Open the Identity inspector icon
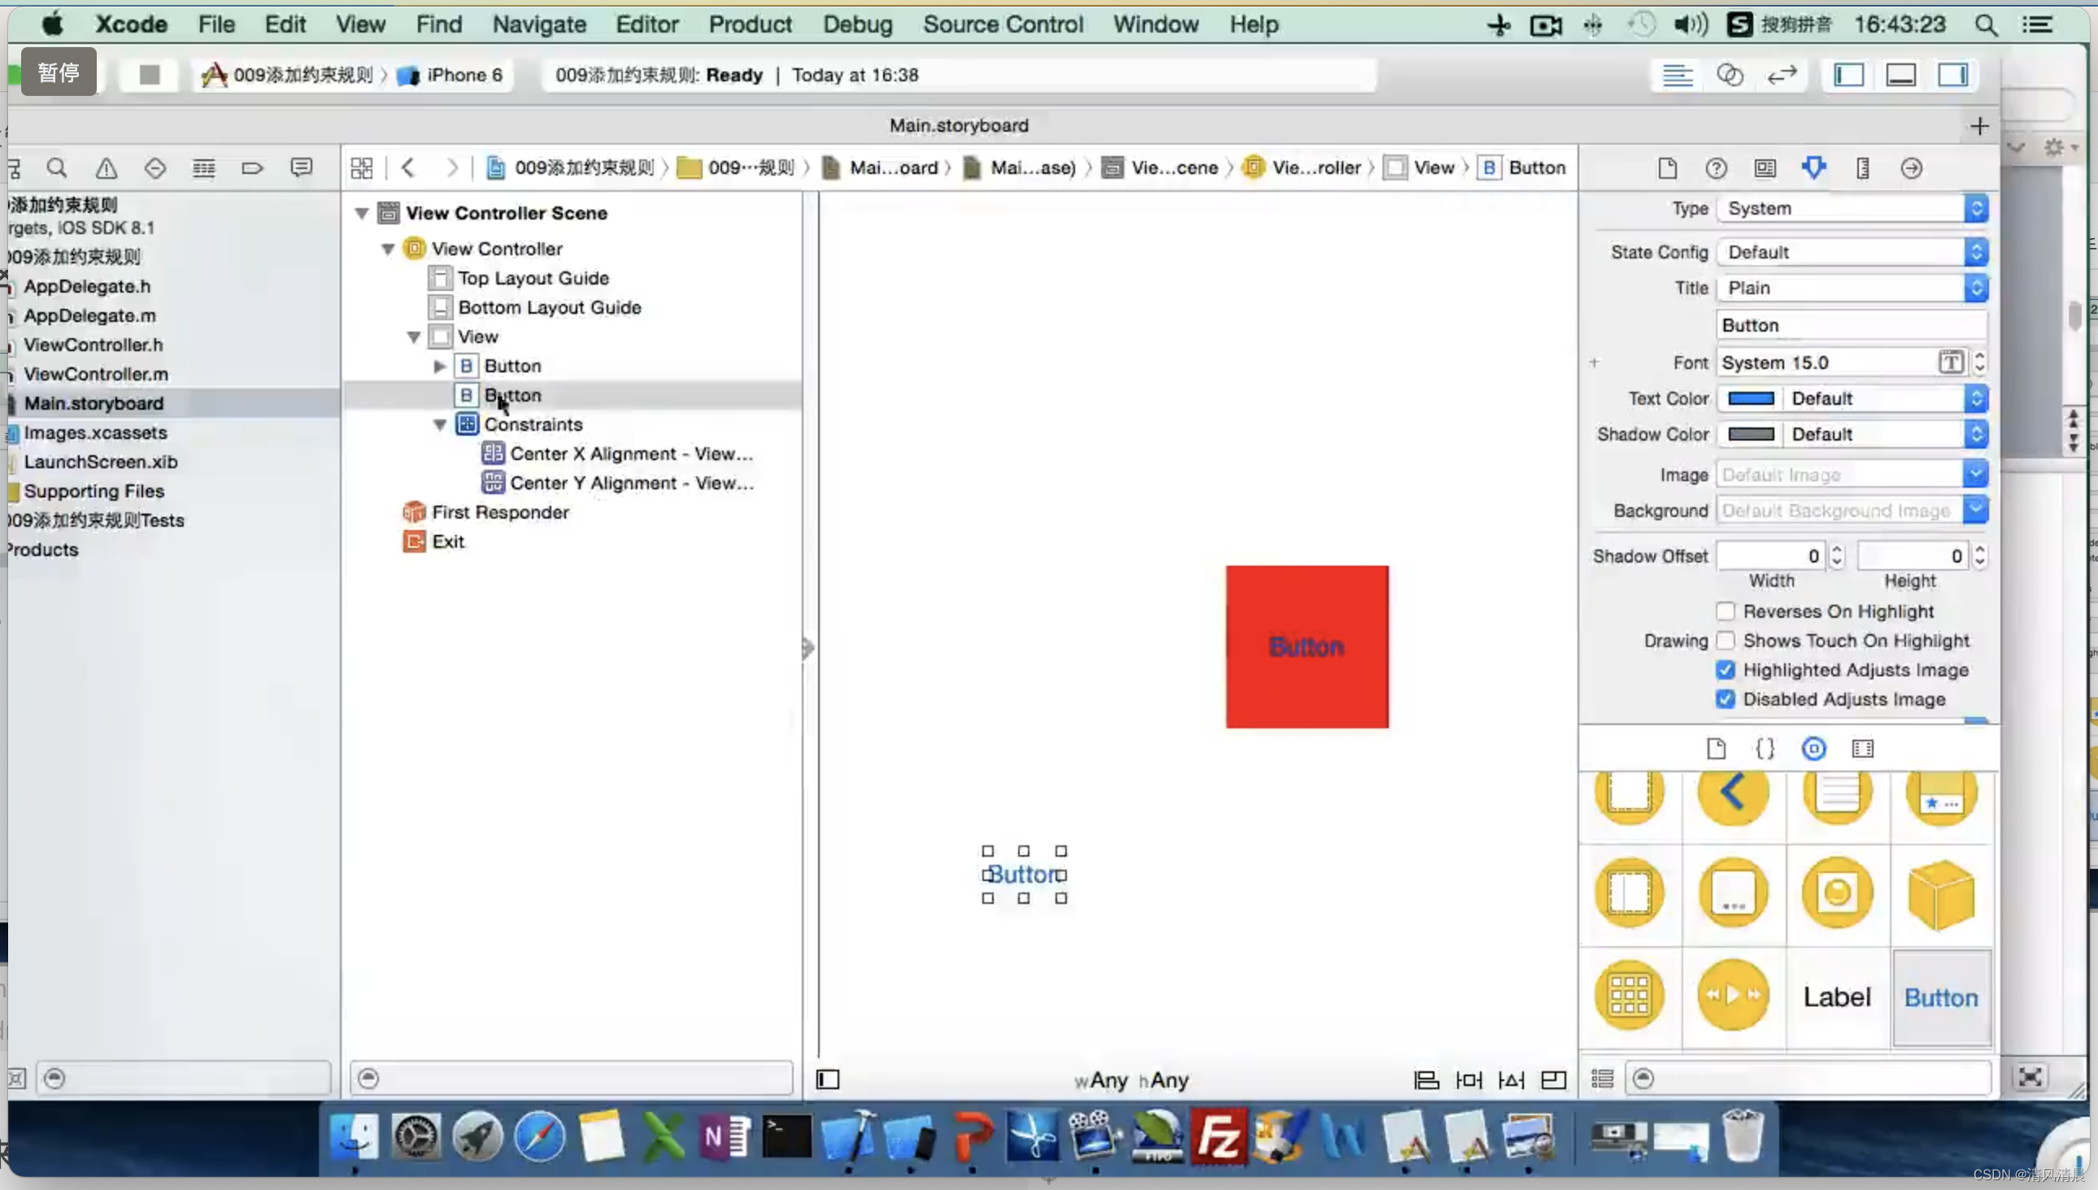The width and height of the screenshot is (2098, 1190). [1765, 168]
